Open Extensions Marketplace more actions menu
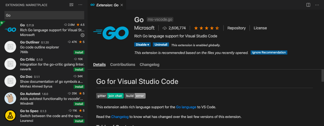324x126 pixels. click(80, 5)
